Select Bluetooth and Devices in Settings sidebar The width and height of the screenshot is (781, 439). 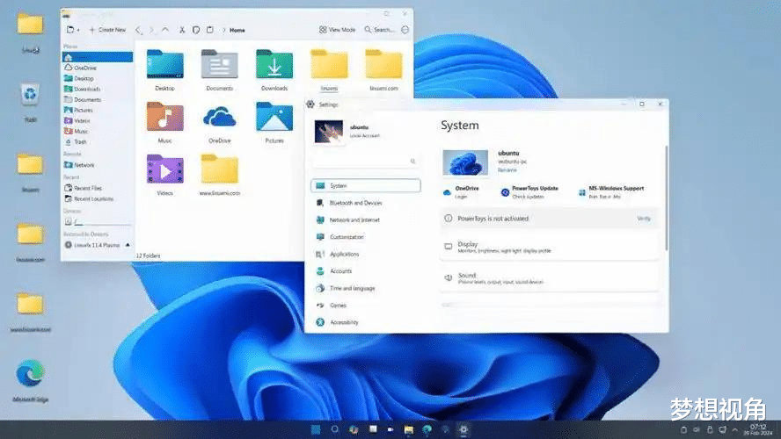point(355,203)
